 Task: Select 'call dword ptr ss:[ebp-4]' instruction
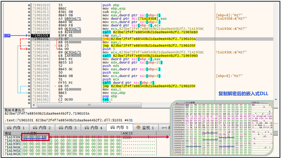[128, 83]
